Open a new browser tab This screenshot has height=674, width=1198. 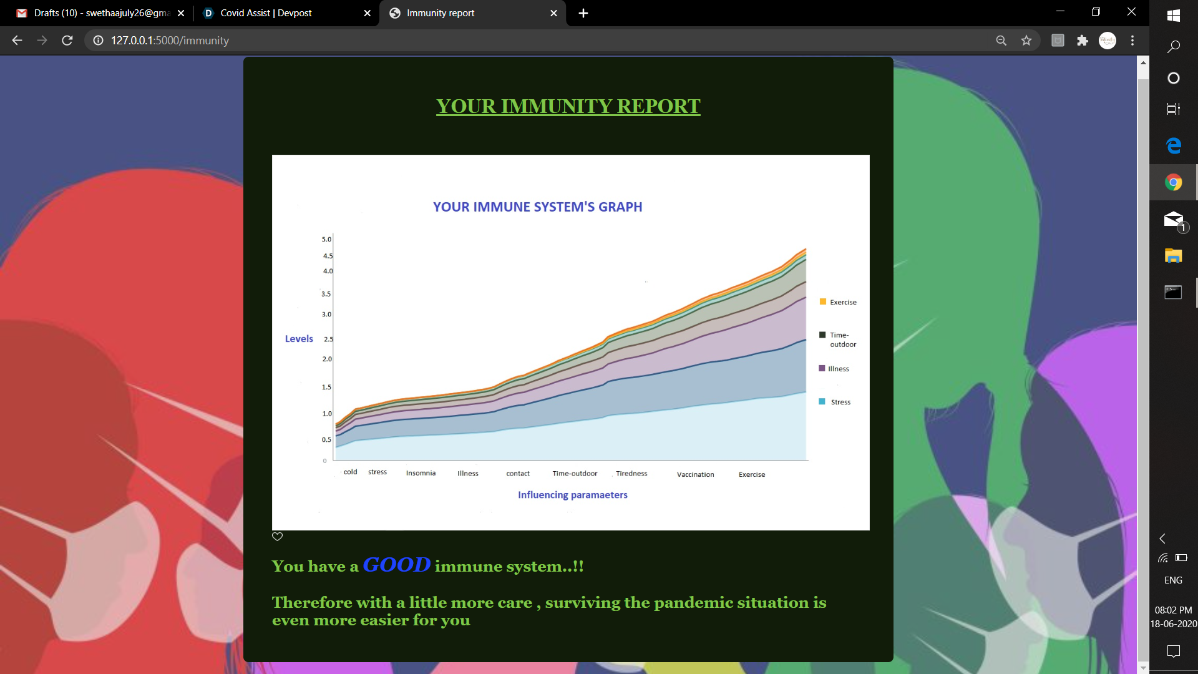point(583,13)
